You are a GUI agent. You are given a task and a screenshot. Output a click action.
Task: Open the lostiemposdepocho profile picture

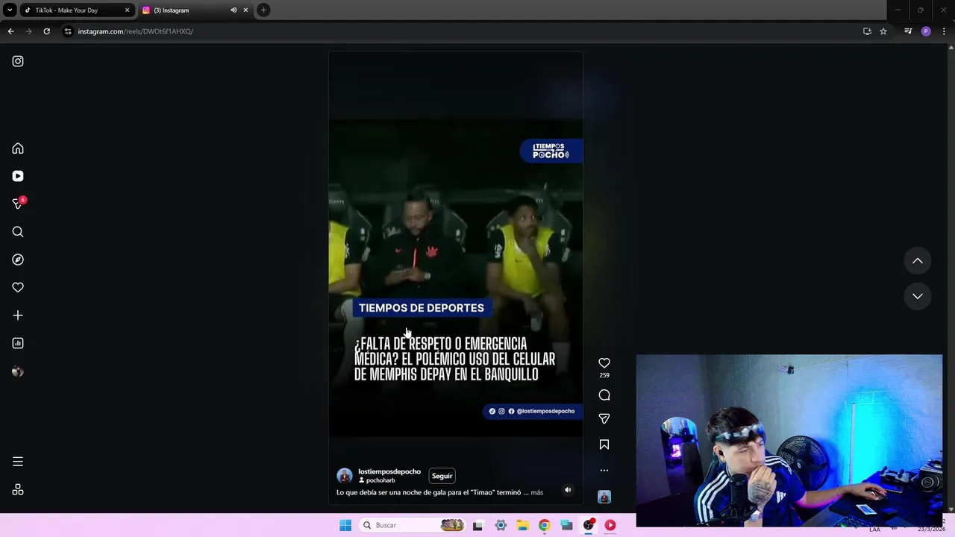[x=345, y=476]
